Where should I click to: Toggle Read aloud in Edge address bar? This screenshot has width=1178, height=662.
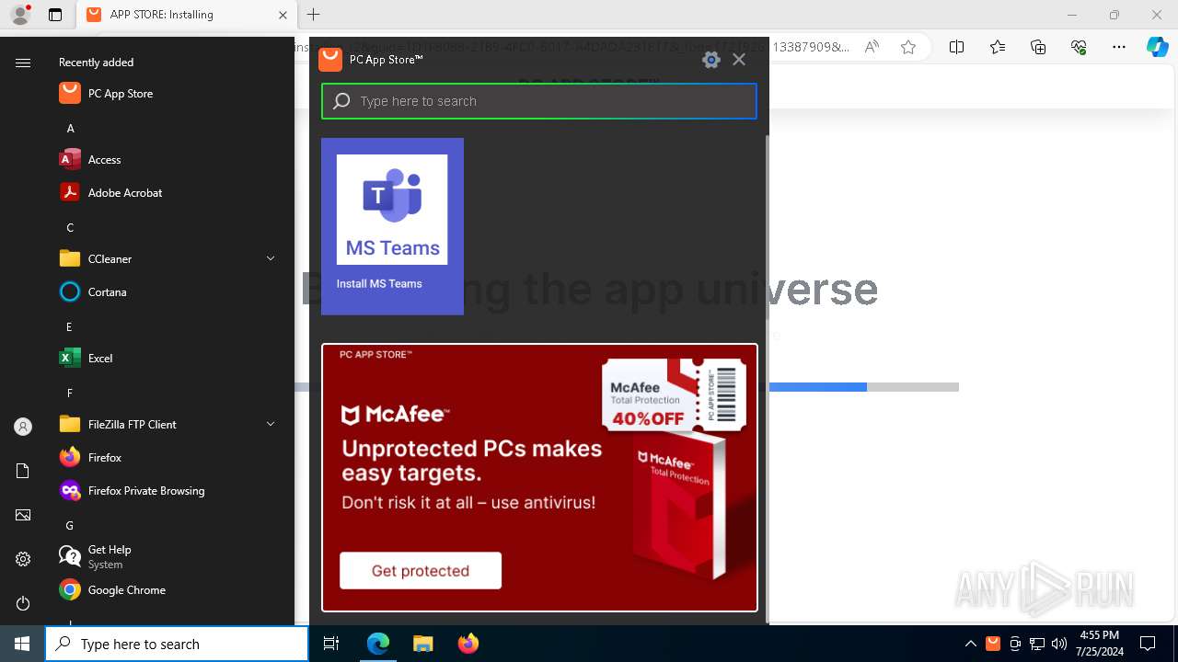coord(872,47)
